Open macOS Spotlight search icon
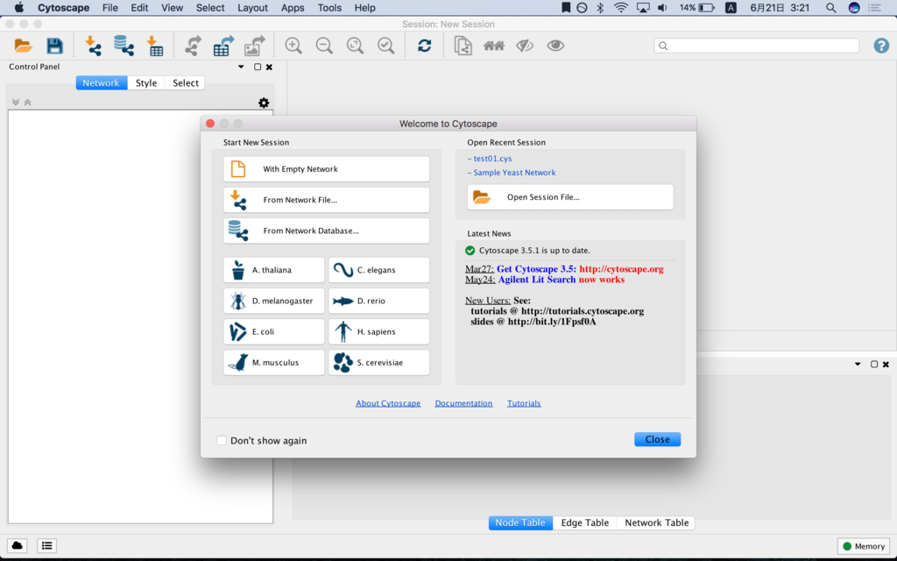 click(830, 8)
